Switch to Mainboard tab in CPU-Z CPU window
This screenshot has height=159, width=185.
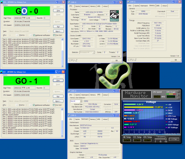coord(85,6)
